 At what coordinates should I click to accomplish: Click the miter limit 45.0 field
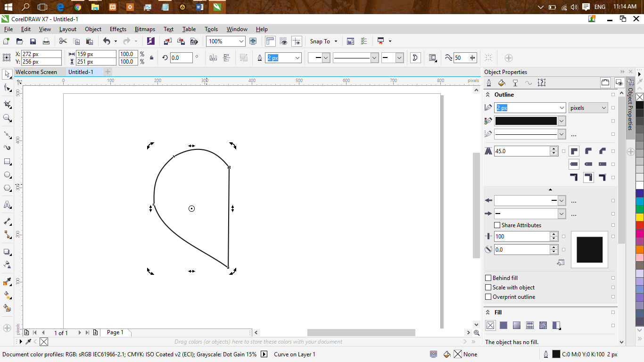pyautogui.click(x=521, y=151)
